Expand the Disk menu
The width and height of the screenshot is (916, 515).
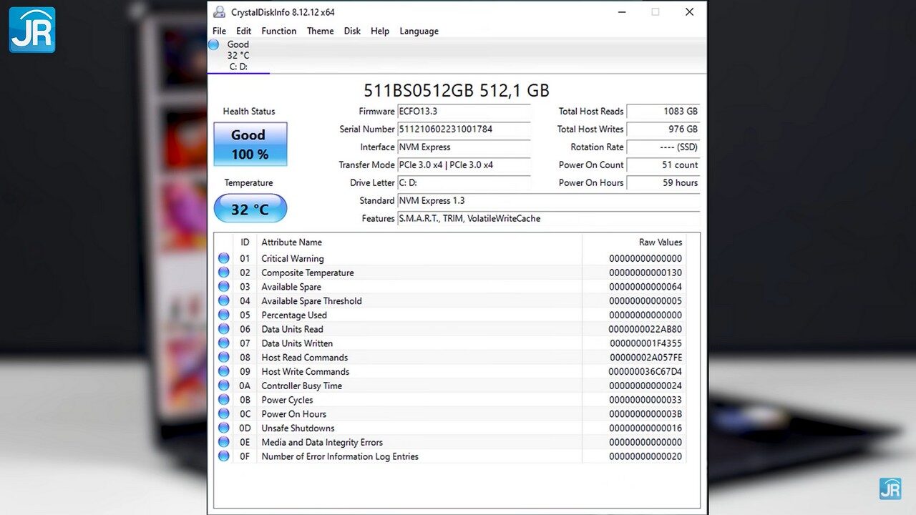pos(352,31)
